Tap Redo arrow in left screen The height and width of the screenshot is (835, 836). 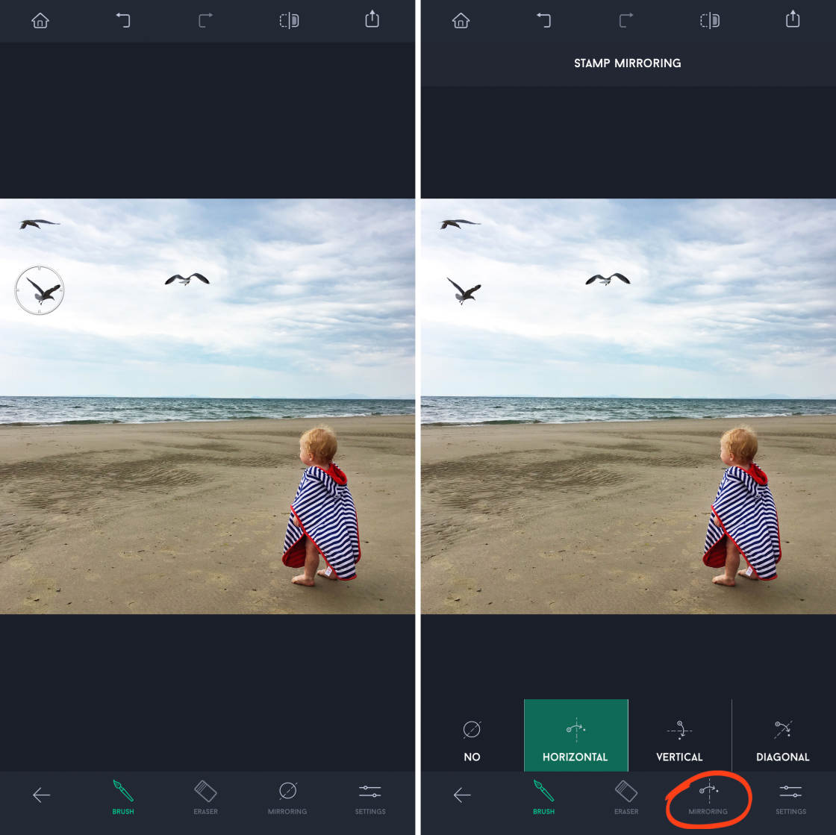tap(206, 20)
